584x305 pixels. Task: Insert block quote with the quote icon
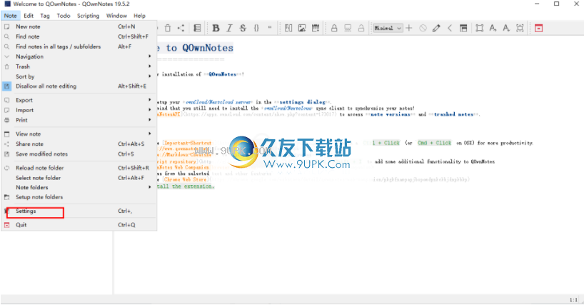pyautogui.click(x=270, y=28)
